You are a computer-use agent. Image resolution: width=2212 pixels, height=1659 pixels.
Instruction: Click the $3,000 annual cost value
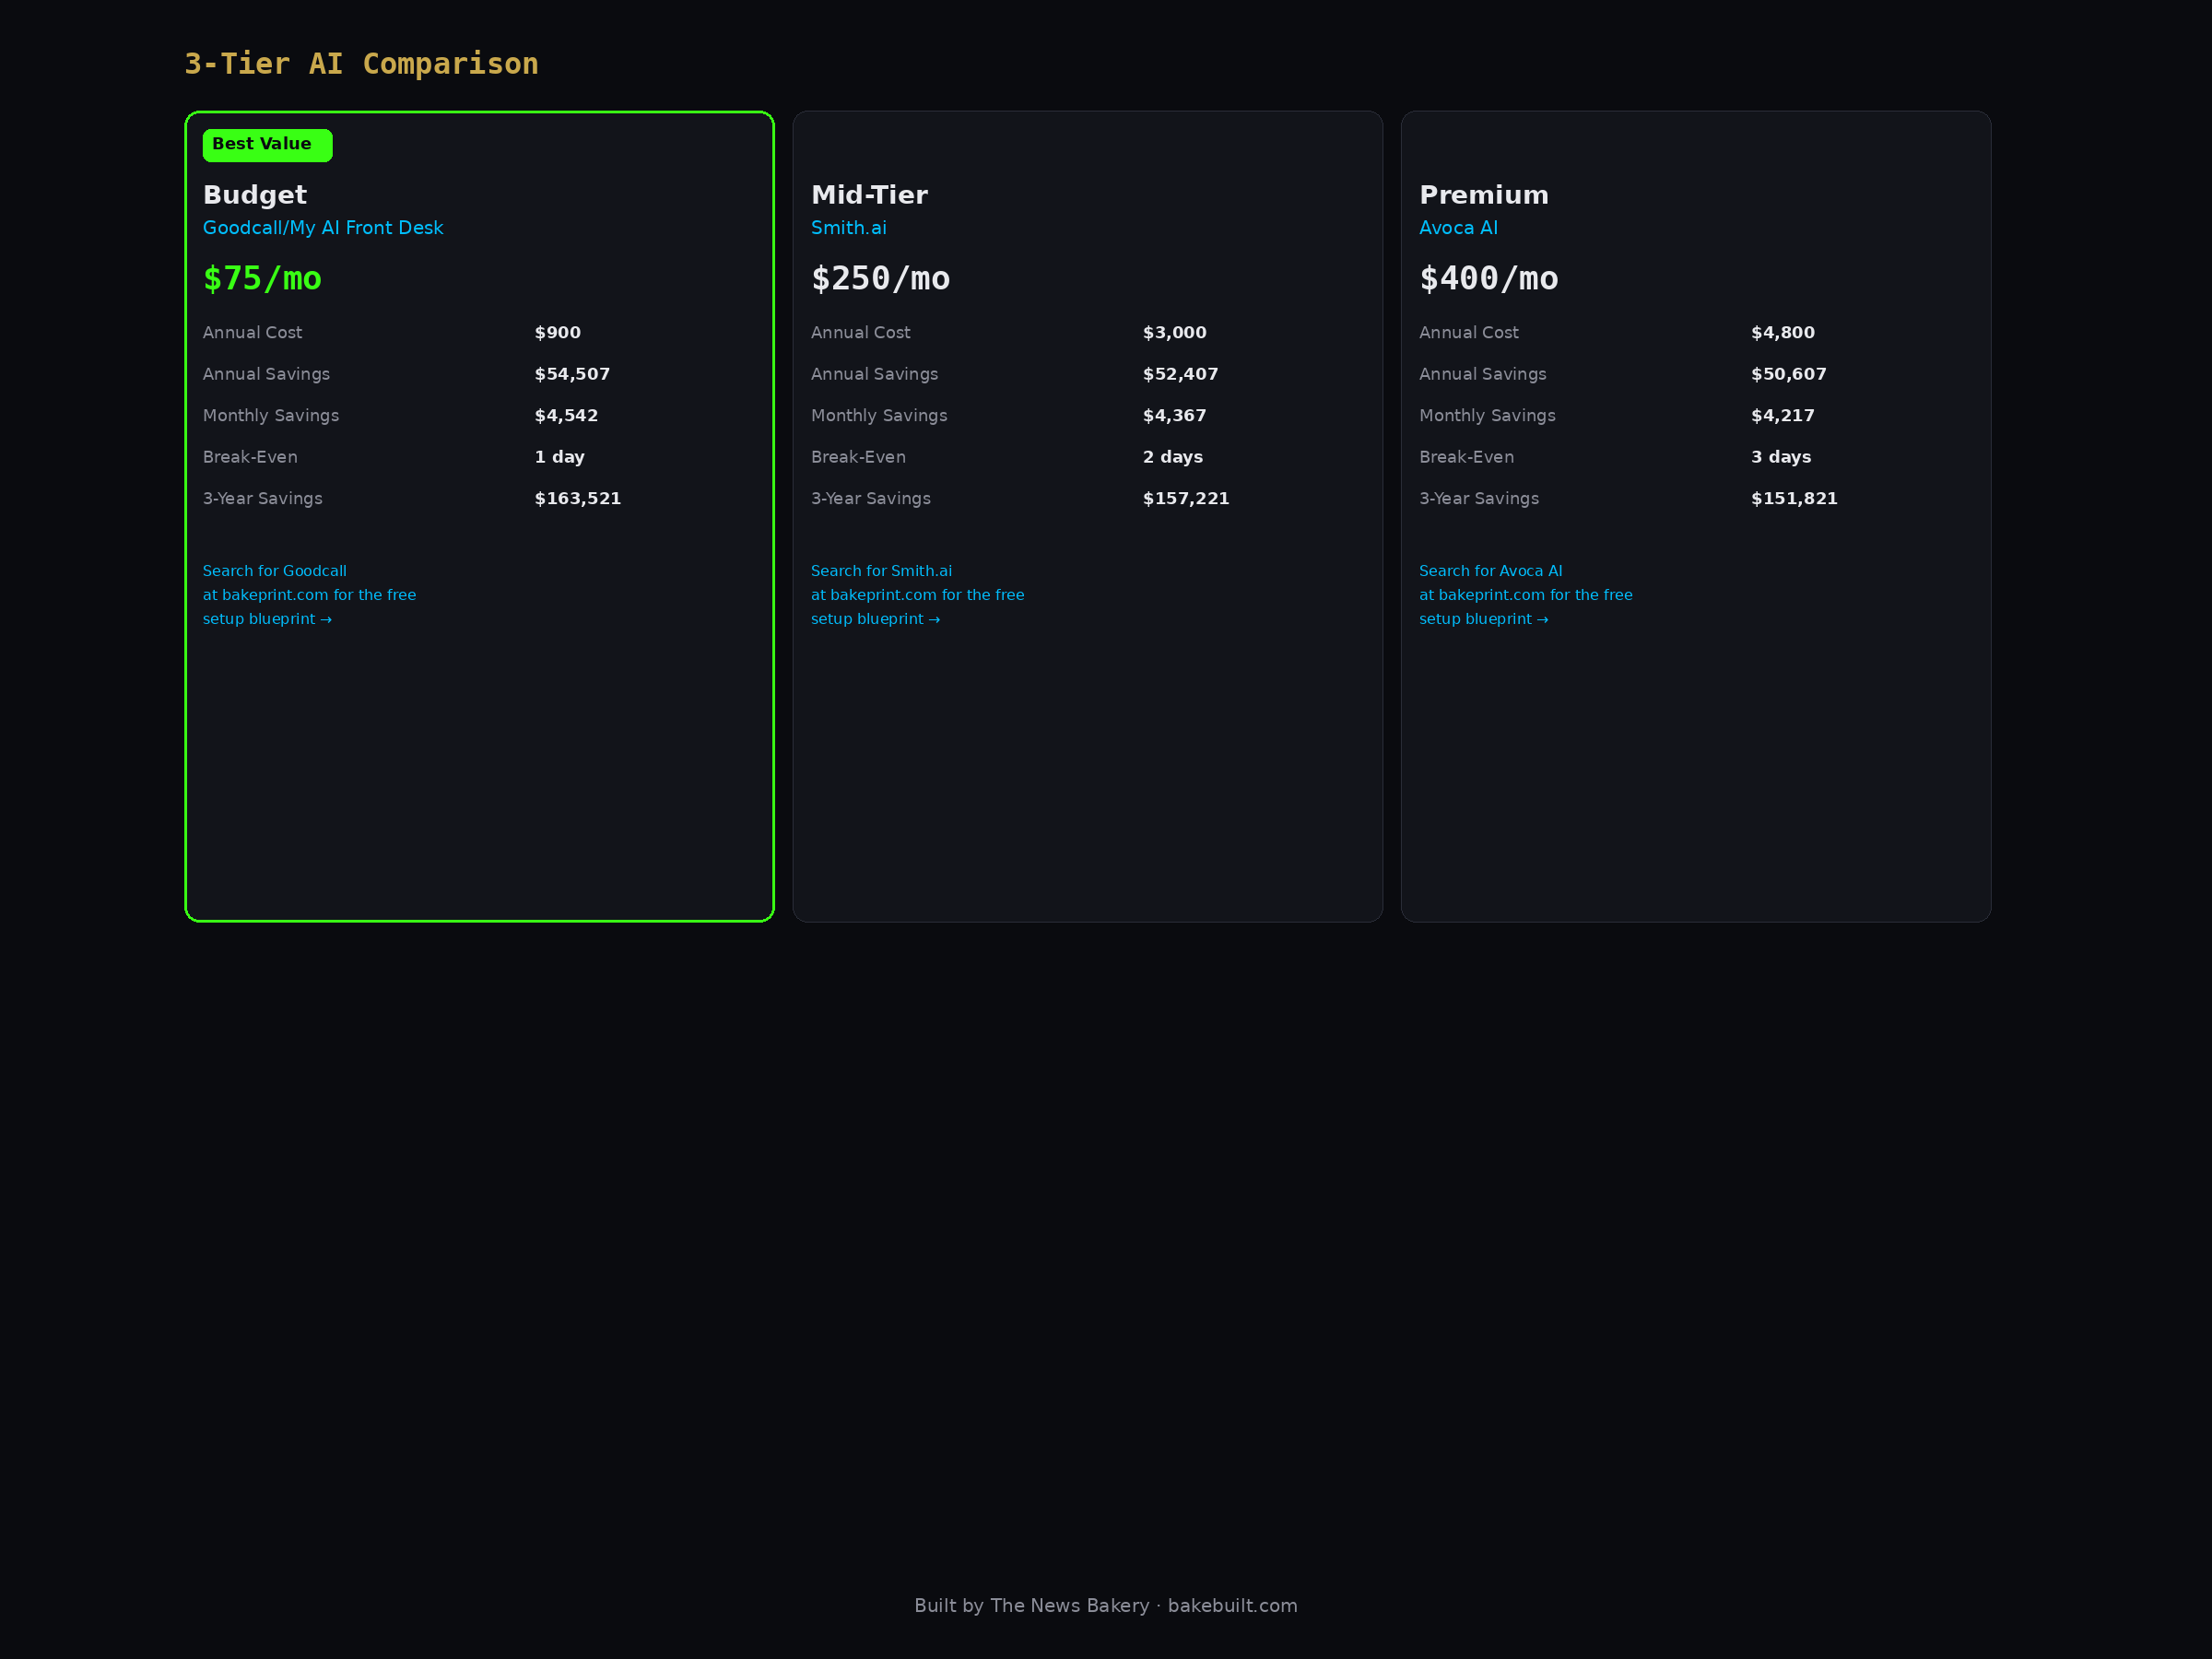pyautogui.click(x=1175, y=333)
